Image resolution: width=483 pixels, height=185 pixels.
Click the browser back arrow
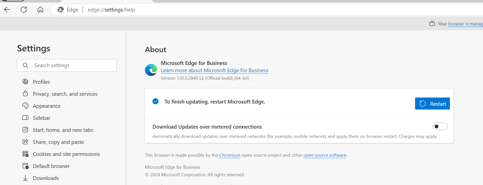pos(7,10)
